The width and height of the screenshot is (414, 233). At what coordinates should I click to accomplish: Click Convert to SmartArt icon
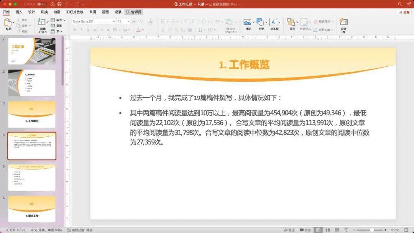coord(230,22)
